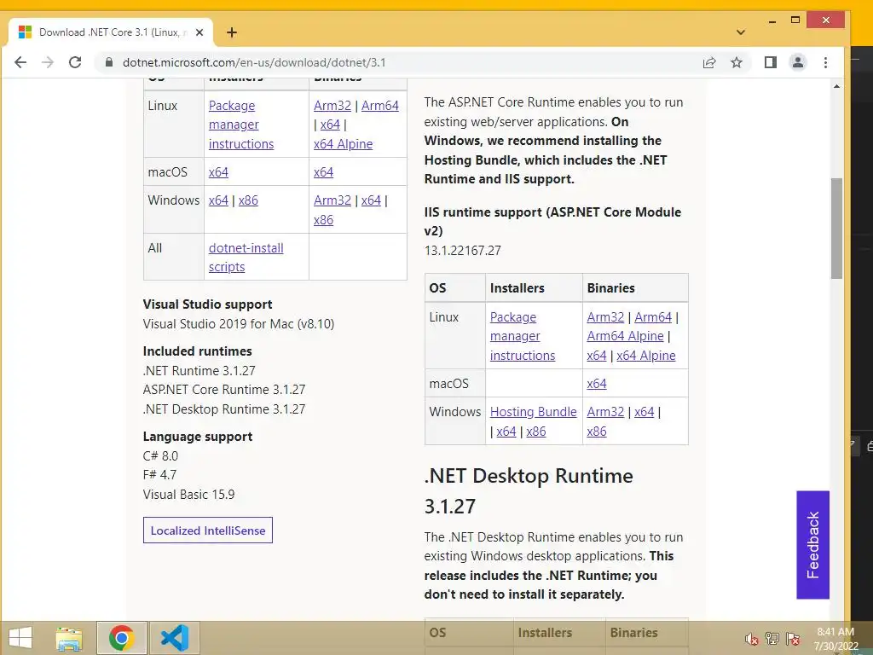Click the site lock icon in address bar
The height and width of the screenshot is (655, 873).
(109, 62)
